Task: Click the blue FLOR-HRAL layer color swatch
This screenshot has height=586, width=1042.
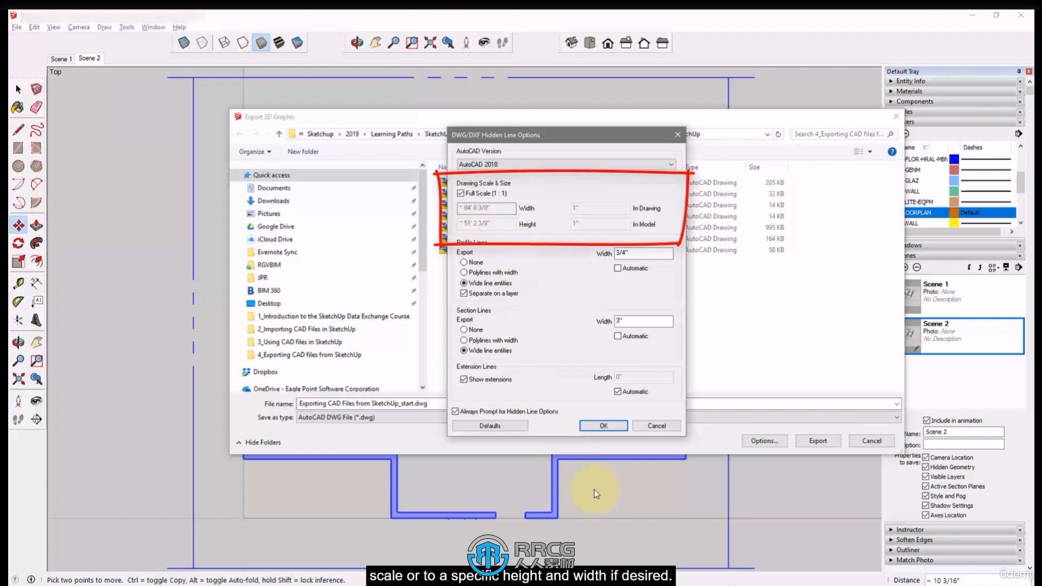Action: coord(954,160)
